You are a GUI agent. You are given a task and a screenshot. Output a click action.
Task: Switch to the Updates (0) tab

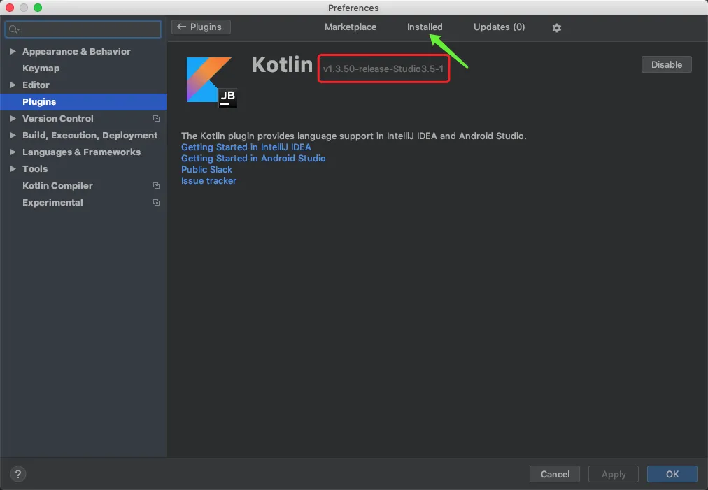pyautogui.click(x=499, y=27)
